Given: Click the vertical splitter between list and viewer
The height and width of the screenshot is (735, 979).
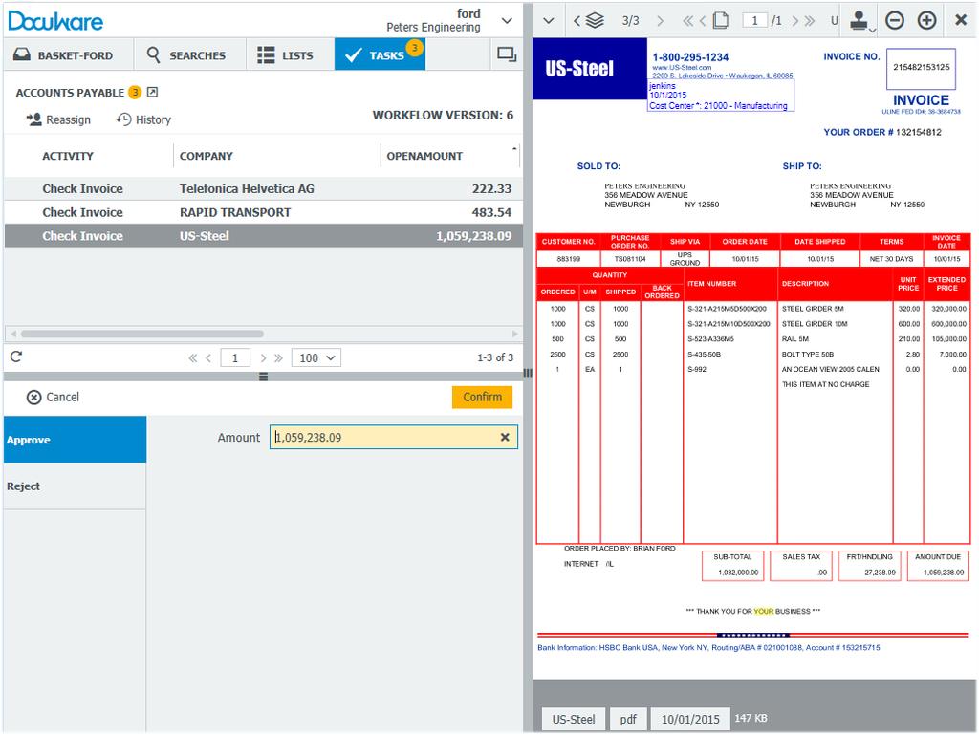Looking at the screenshot, I should click(x=528, y=373).
